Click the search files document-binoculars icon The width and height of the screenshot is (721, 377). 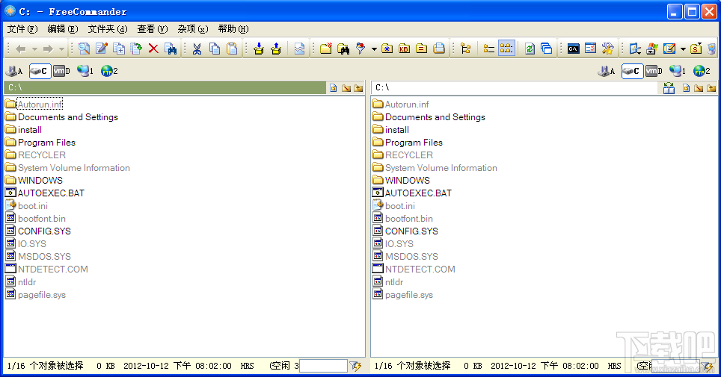(x=171, y=49)
